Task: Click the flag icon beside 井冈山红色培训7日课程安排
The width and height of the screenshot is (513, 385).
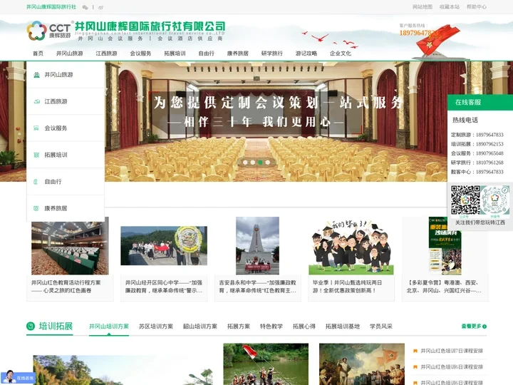Action: tap(415, 351)
